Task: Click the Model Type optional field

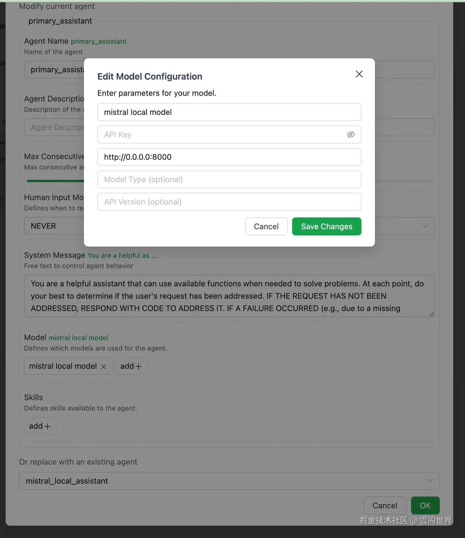Action: (x=229, y=179)
